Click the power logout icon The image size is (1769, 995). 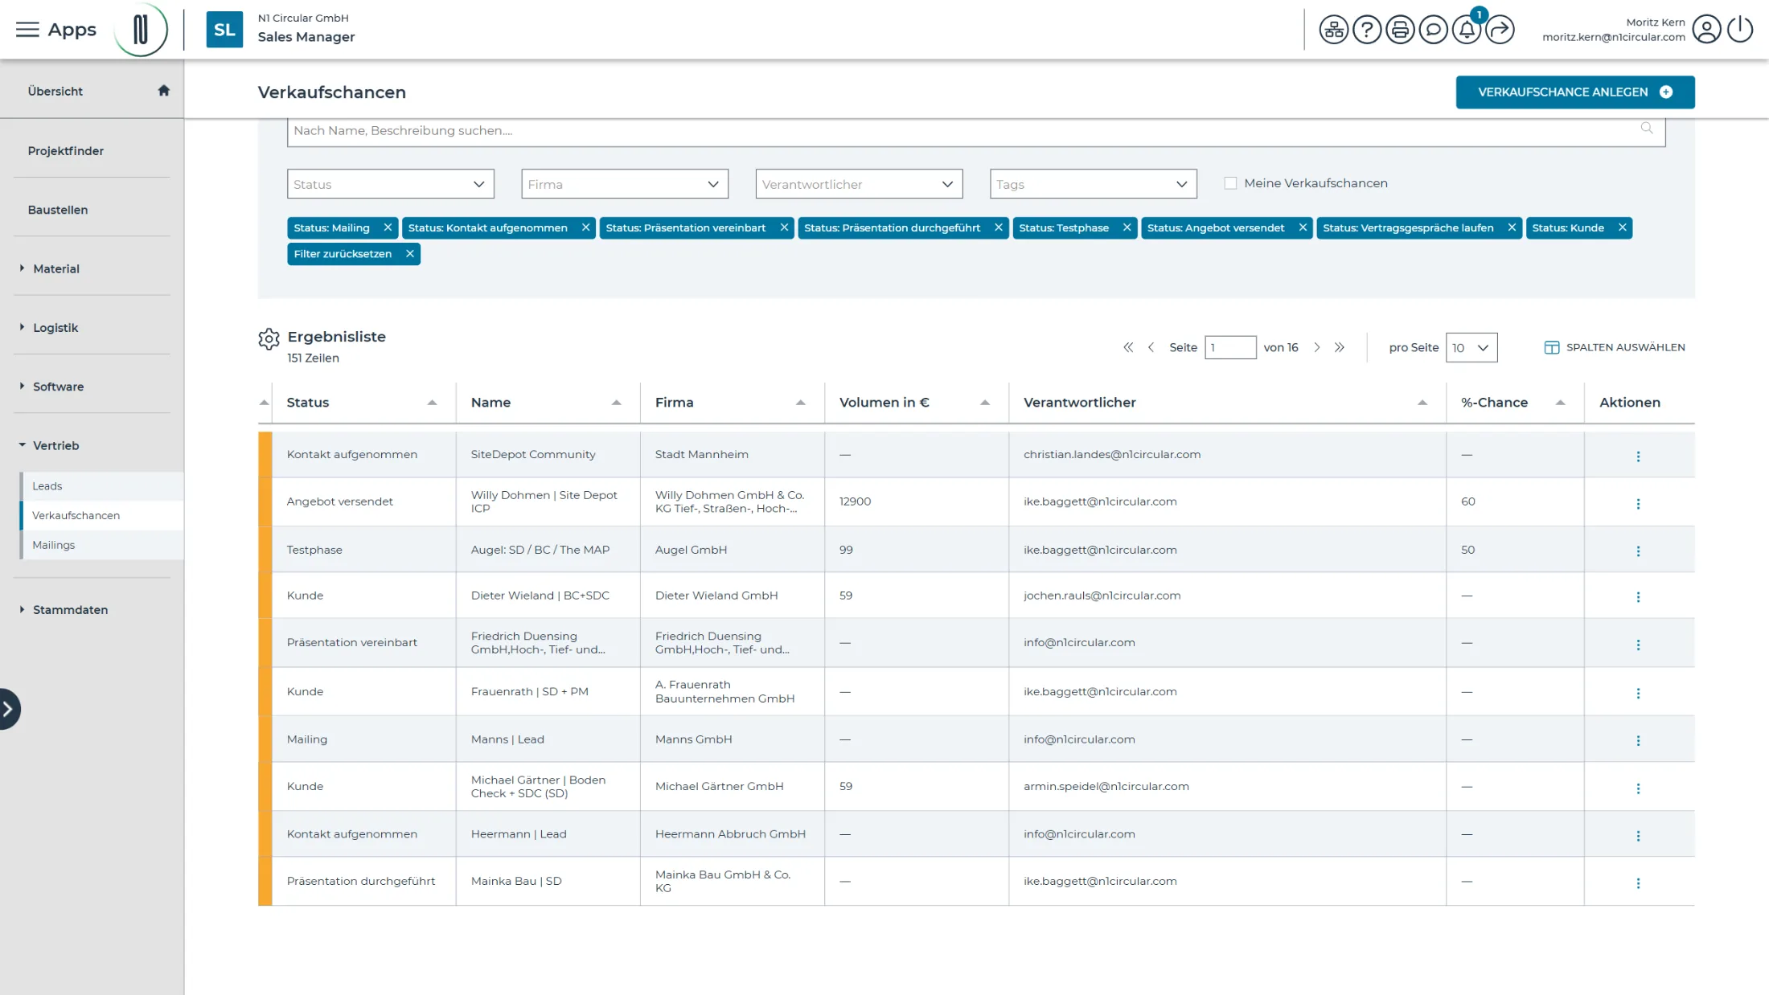point(1740,30)
